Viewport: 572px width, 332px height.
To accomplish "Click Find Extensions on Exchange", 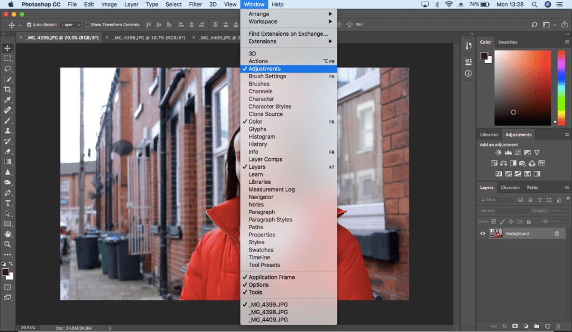I will tap(288, 34).
